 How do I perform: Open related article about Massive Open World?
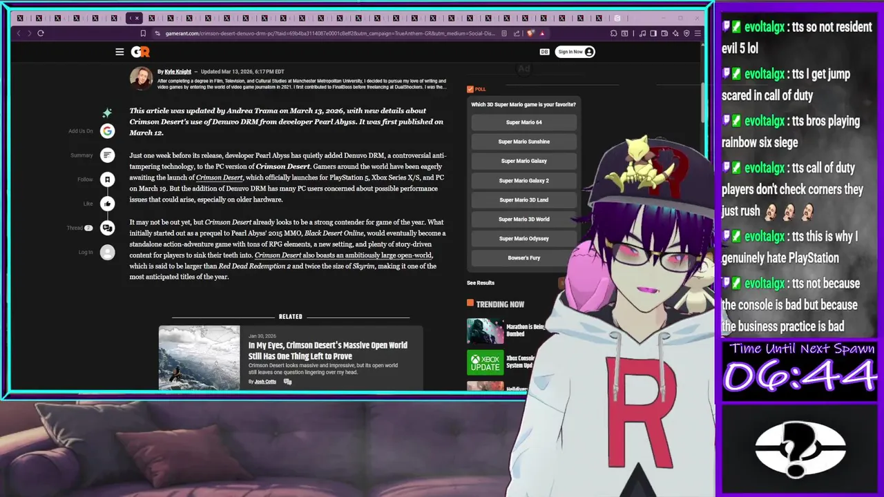click(x=328, y=351)
